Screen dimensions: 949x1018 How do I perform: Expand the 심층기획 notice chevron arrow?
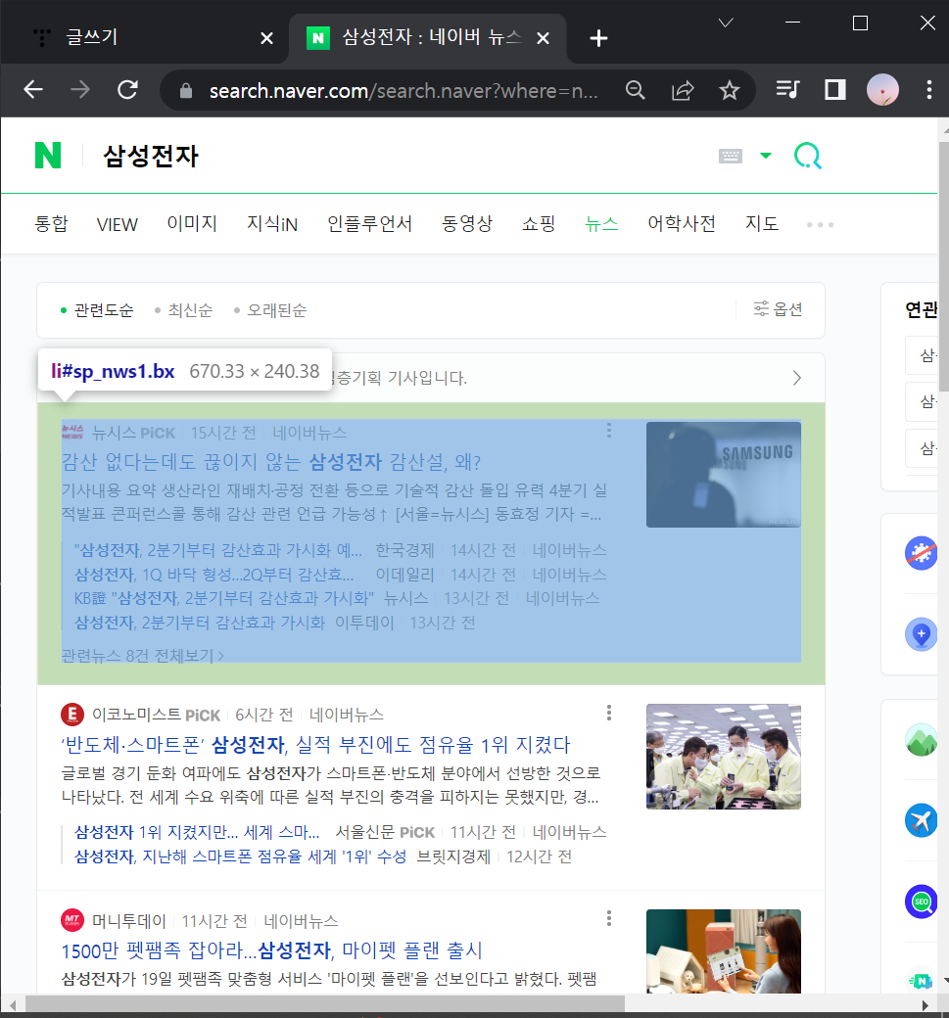pyautogui.click(x=797, y=378)
